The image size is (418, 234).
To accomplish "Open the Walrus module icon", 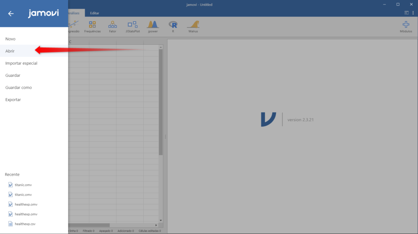I will coord(193,27).
